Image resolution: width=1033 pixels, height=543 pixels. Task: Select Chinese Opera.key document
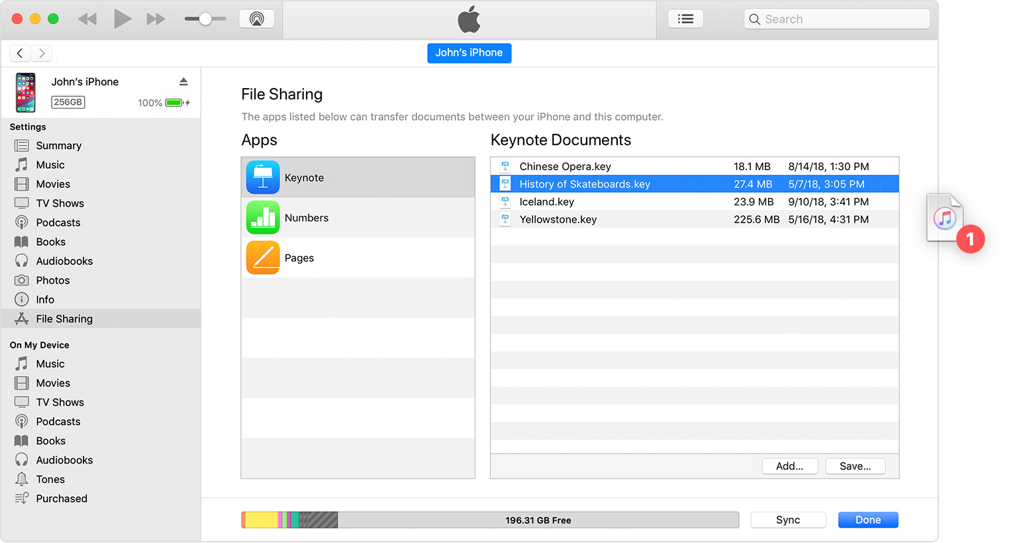695,166
